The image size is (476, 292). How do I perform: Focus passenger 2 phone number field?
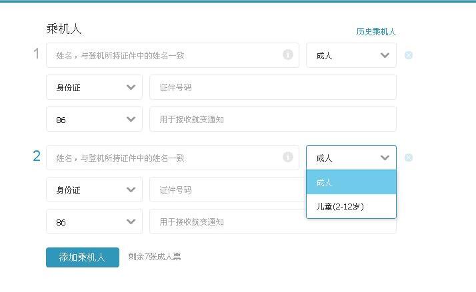click(x=228, y=221)
